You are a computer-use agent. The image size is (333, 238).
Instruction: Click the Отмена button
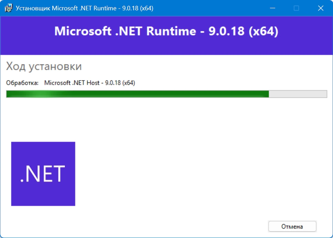[x=292, y=227]
